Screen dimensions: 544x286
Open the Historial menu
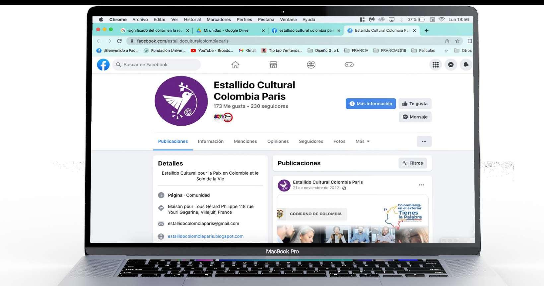pos(192,20)
